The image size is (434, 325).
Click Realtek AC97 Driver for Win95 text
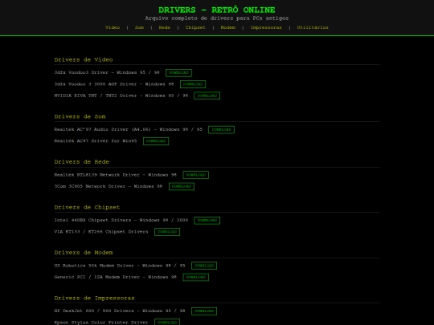pos(96,141)
